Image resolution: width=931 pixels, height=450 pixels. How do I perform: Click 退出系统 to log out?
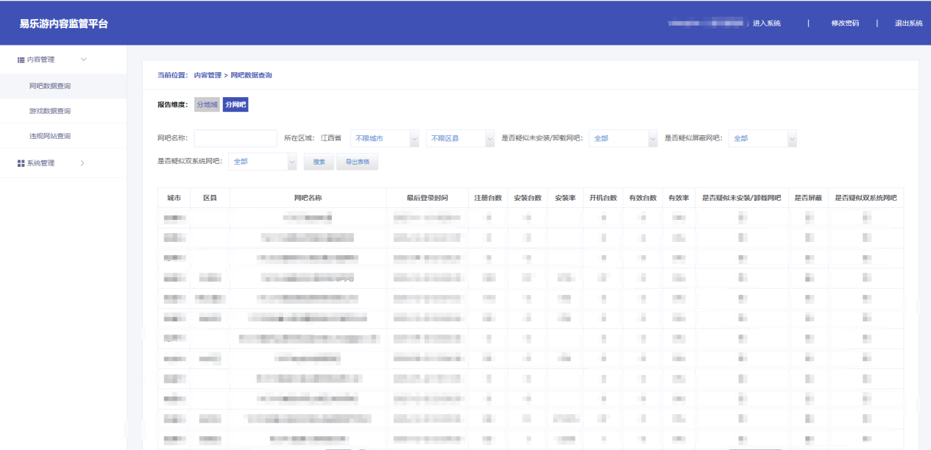click(x=908, y=24)
